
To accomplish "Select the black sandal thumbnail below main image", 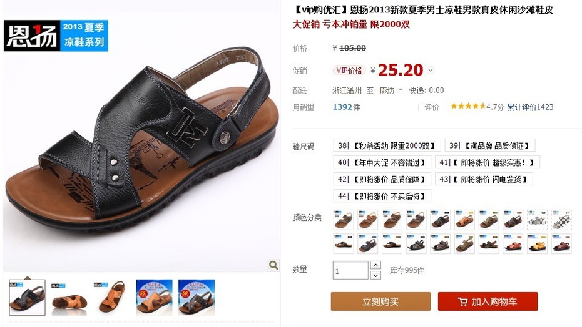I will tap(27, 298).
